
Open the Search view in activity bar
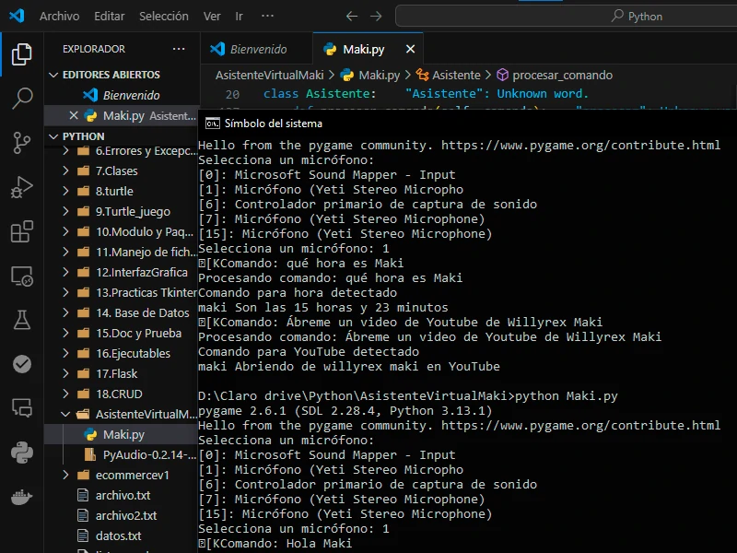tap(22, 98)
